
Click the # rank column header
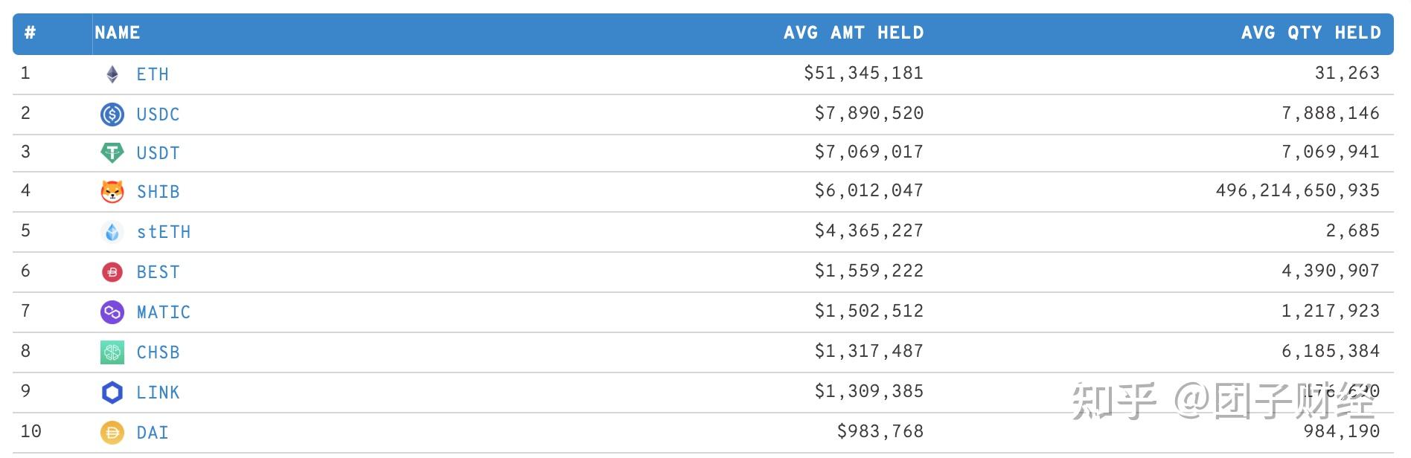pyautogui.click(x=31, y=33)
